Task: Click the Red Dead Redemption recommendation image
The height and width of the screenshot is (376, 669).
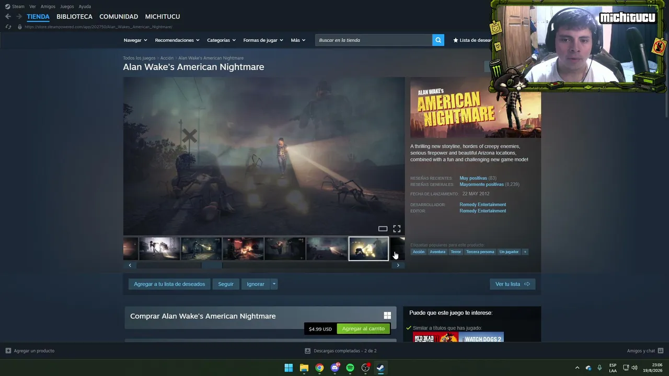Action: [435, 337]
